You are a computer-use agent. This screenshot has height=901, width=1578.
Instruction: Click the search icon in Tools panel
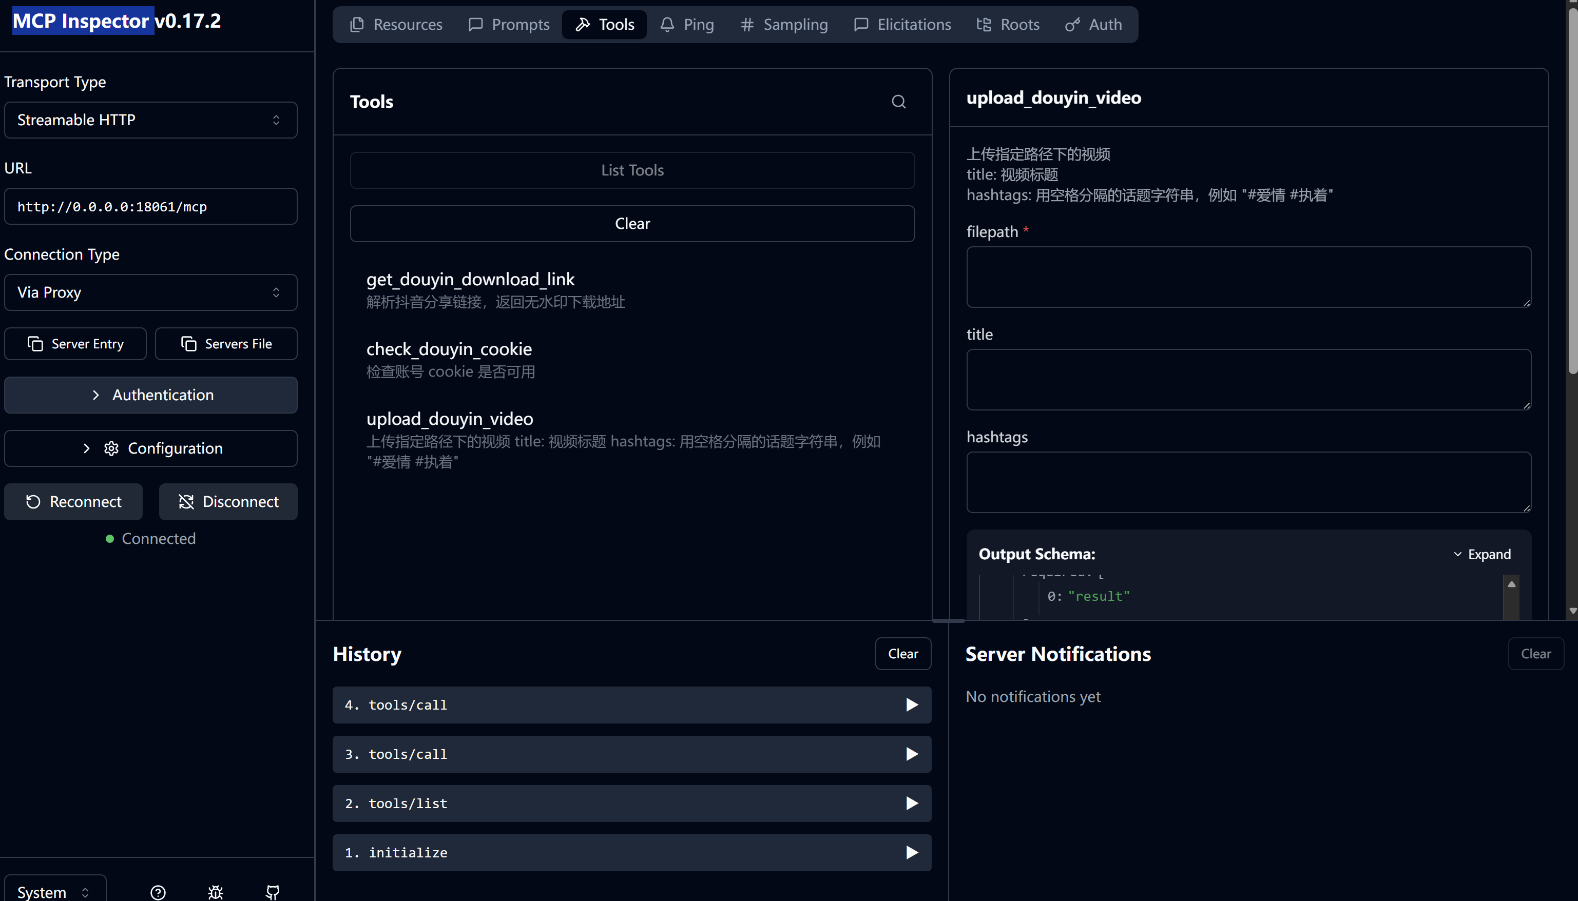(898, 102)
